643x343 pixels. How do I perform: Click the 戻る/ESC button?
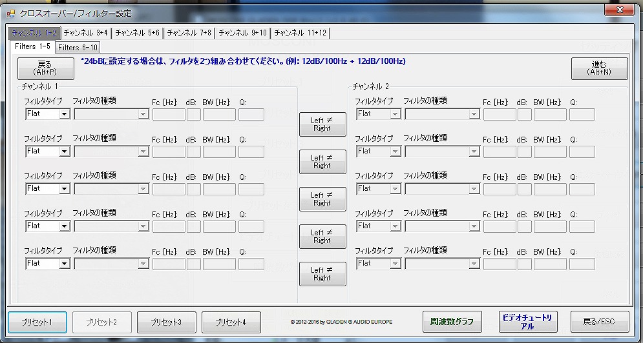click(599, 322)
